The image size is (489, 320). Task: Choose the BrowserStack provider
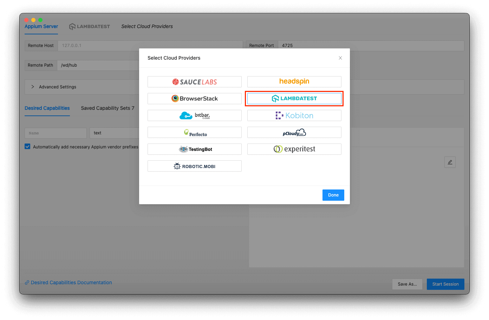[x=194, y=99]
